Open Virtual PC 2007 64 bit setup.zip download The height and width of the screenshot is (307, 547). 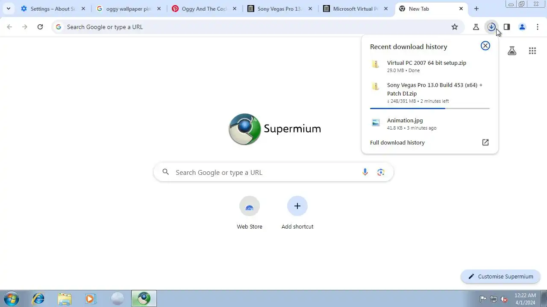[x=430, y=66]
